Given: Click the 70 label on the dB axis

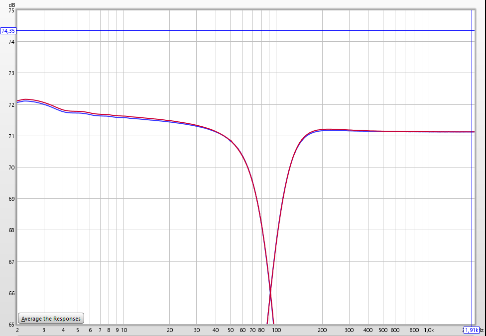Looking at the screenshot, I should click(x=12, y=168).
